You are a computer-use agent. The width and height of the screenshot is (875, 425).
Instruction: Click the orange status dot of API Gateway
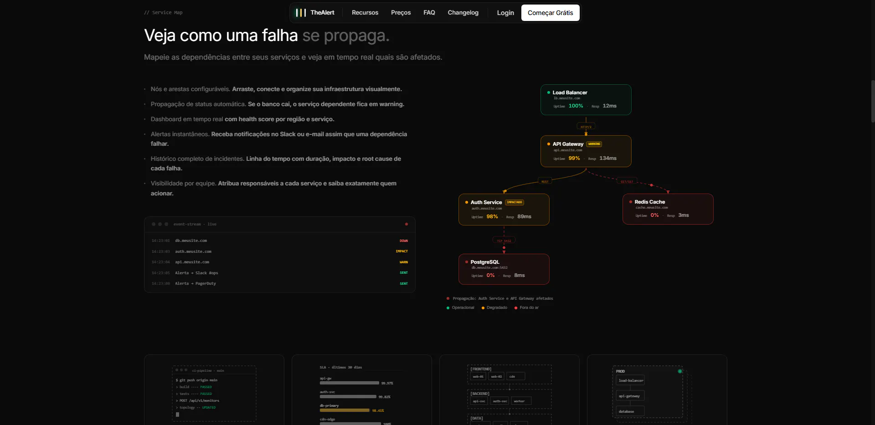[x=549, y=144]
